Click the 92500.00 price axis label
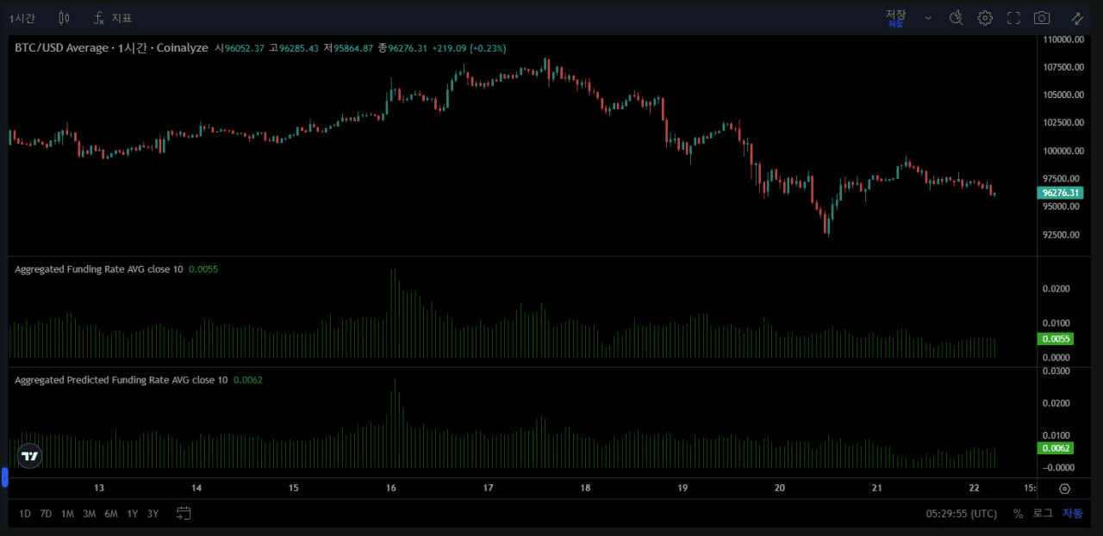Viewport: 1103px width, 536px height. pyautogui.click(x=1062, y=234)
